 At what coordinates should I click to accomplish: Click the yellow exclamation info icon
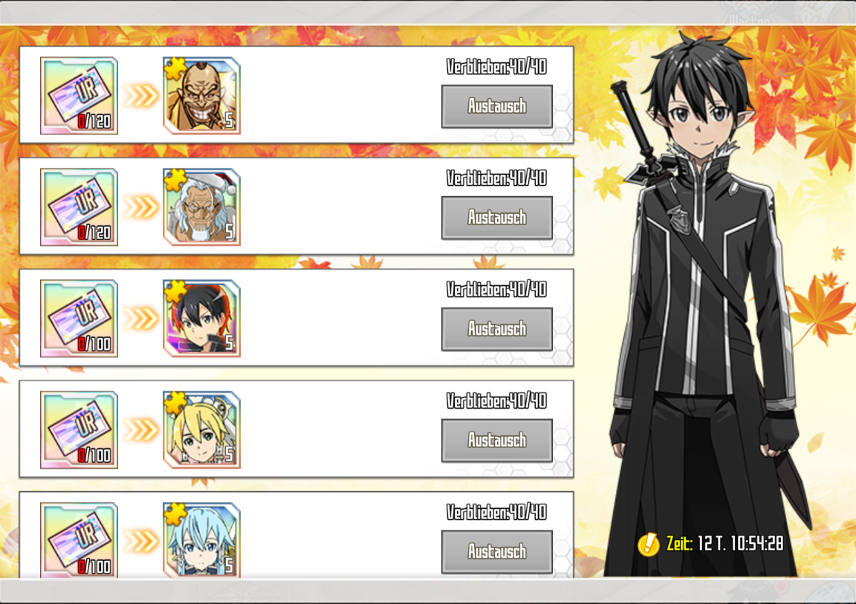pyautogui.click(x=649, y=544)
